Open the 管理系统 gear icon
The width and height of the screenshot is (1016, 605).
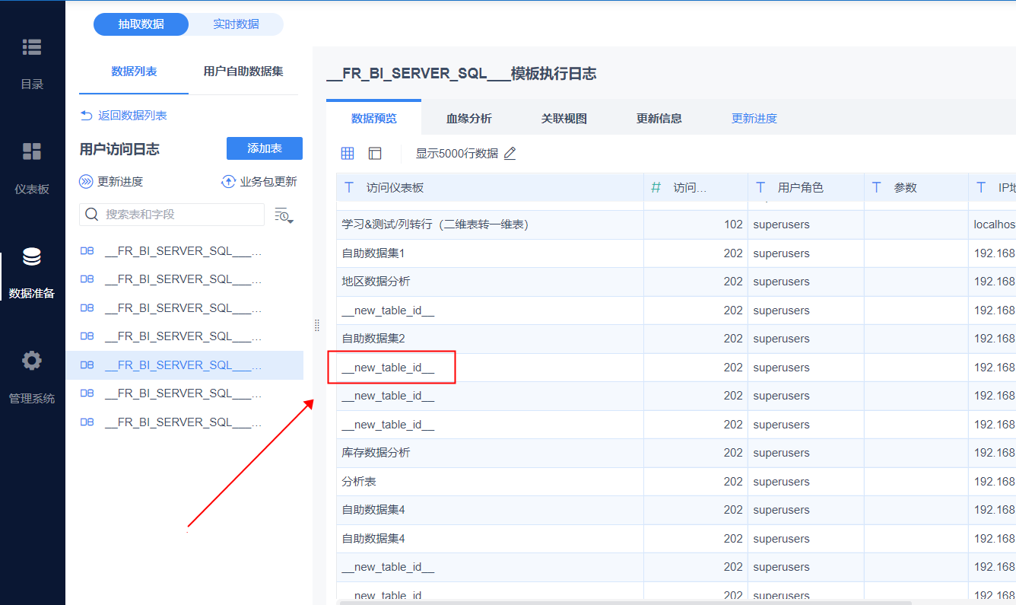pyautogui.click(x=32, y=361)
